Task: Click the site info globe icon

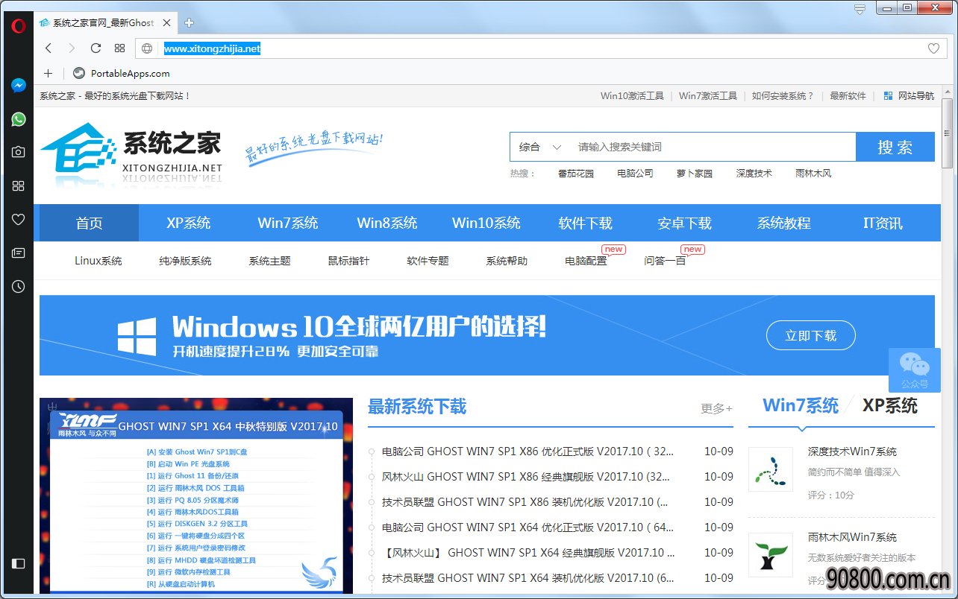Action: point(147,48)
